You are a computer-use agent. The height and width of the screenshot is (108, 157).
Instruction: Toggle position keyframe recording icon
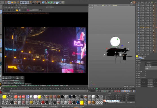(x=122, y=91)
